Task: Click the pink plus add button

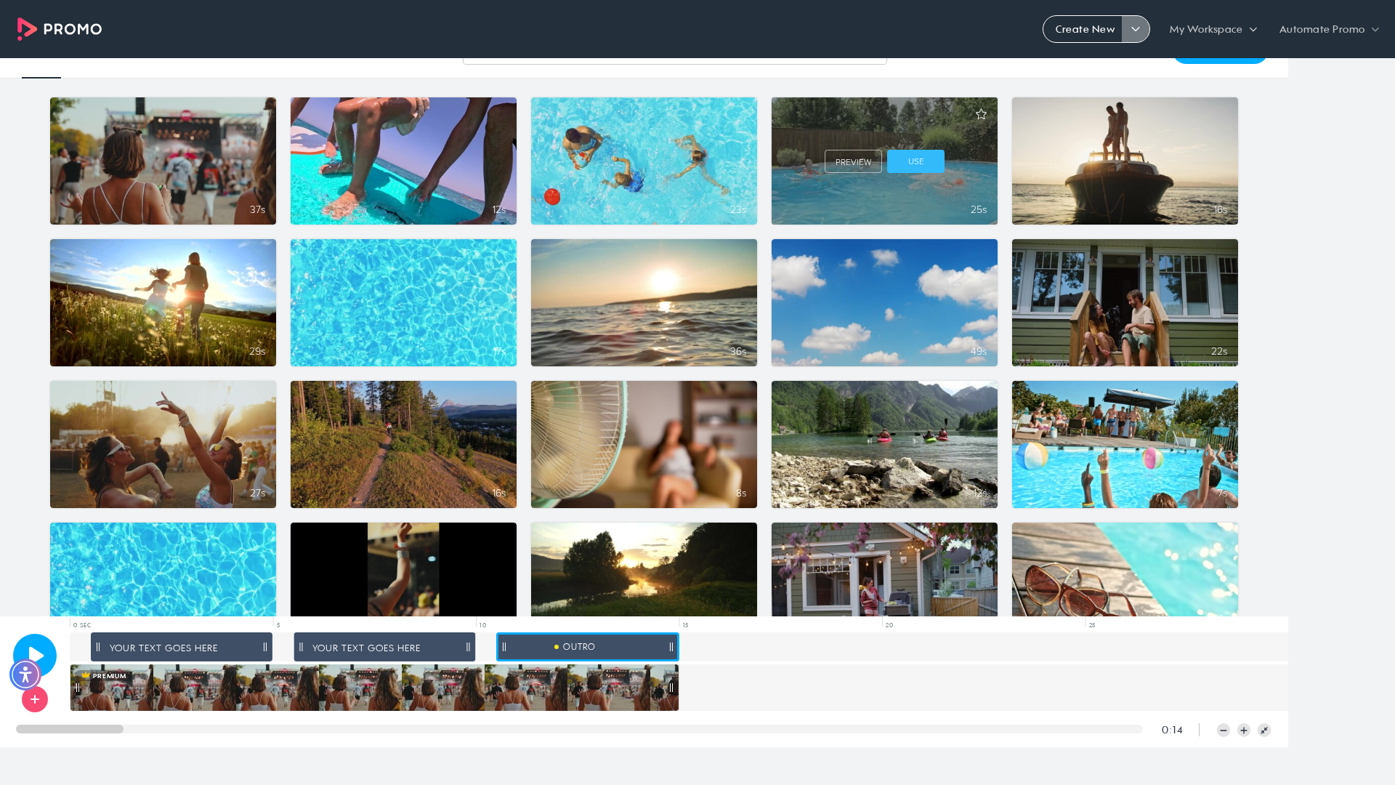Action: click(x=35, y=699)
